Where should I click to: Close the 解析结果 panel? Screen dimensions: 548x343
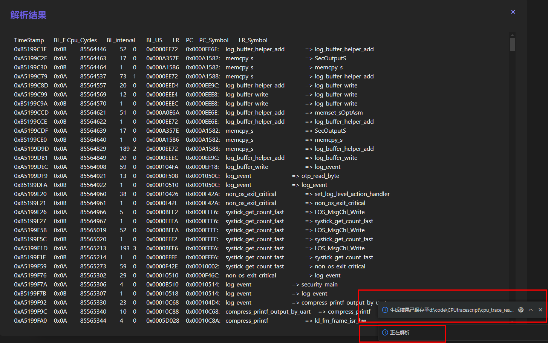tap(513, 12)
